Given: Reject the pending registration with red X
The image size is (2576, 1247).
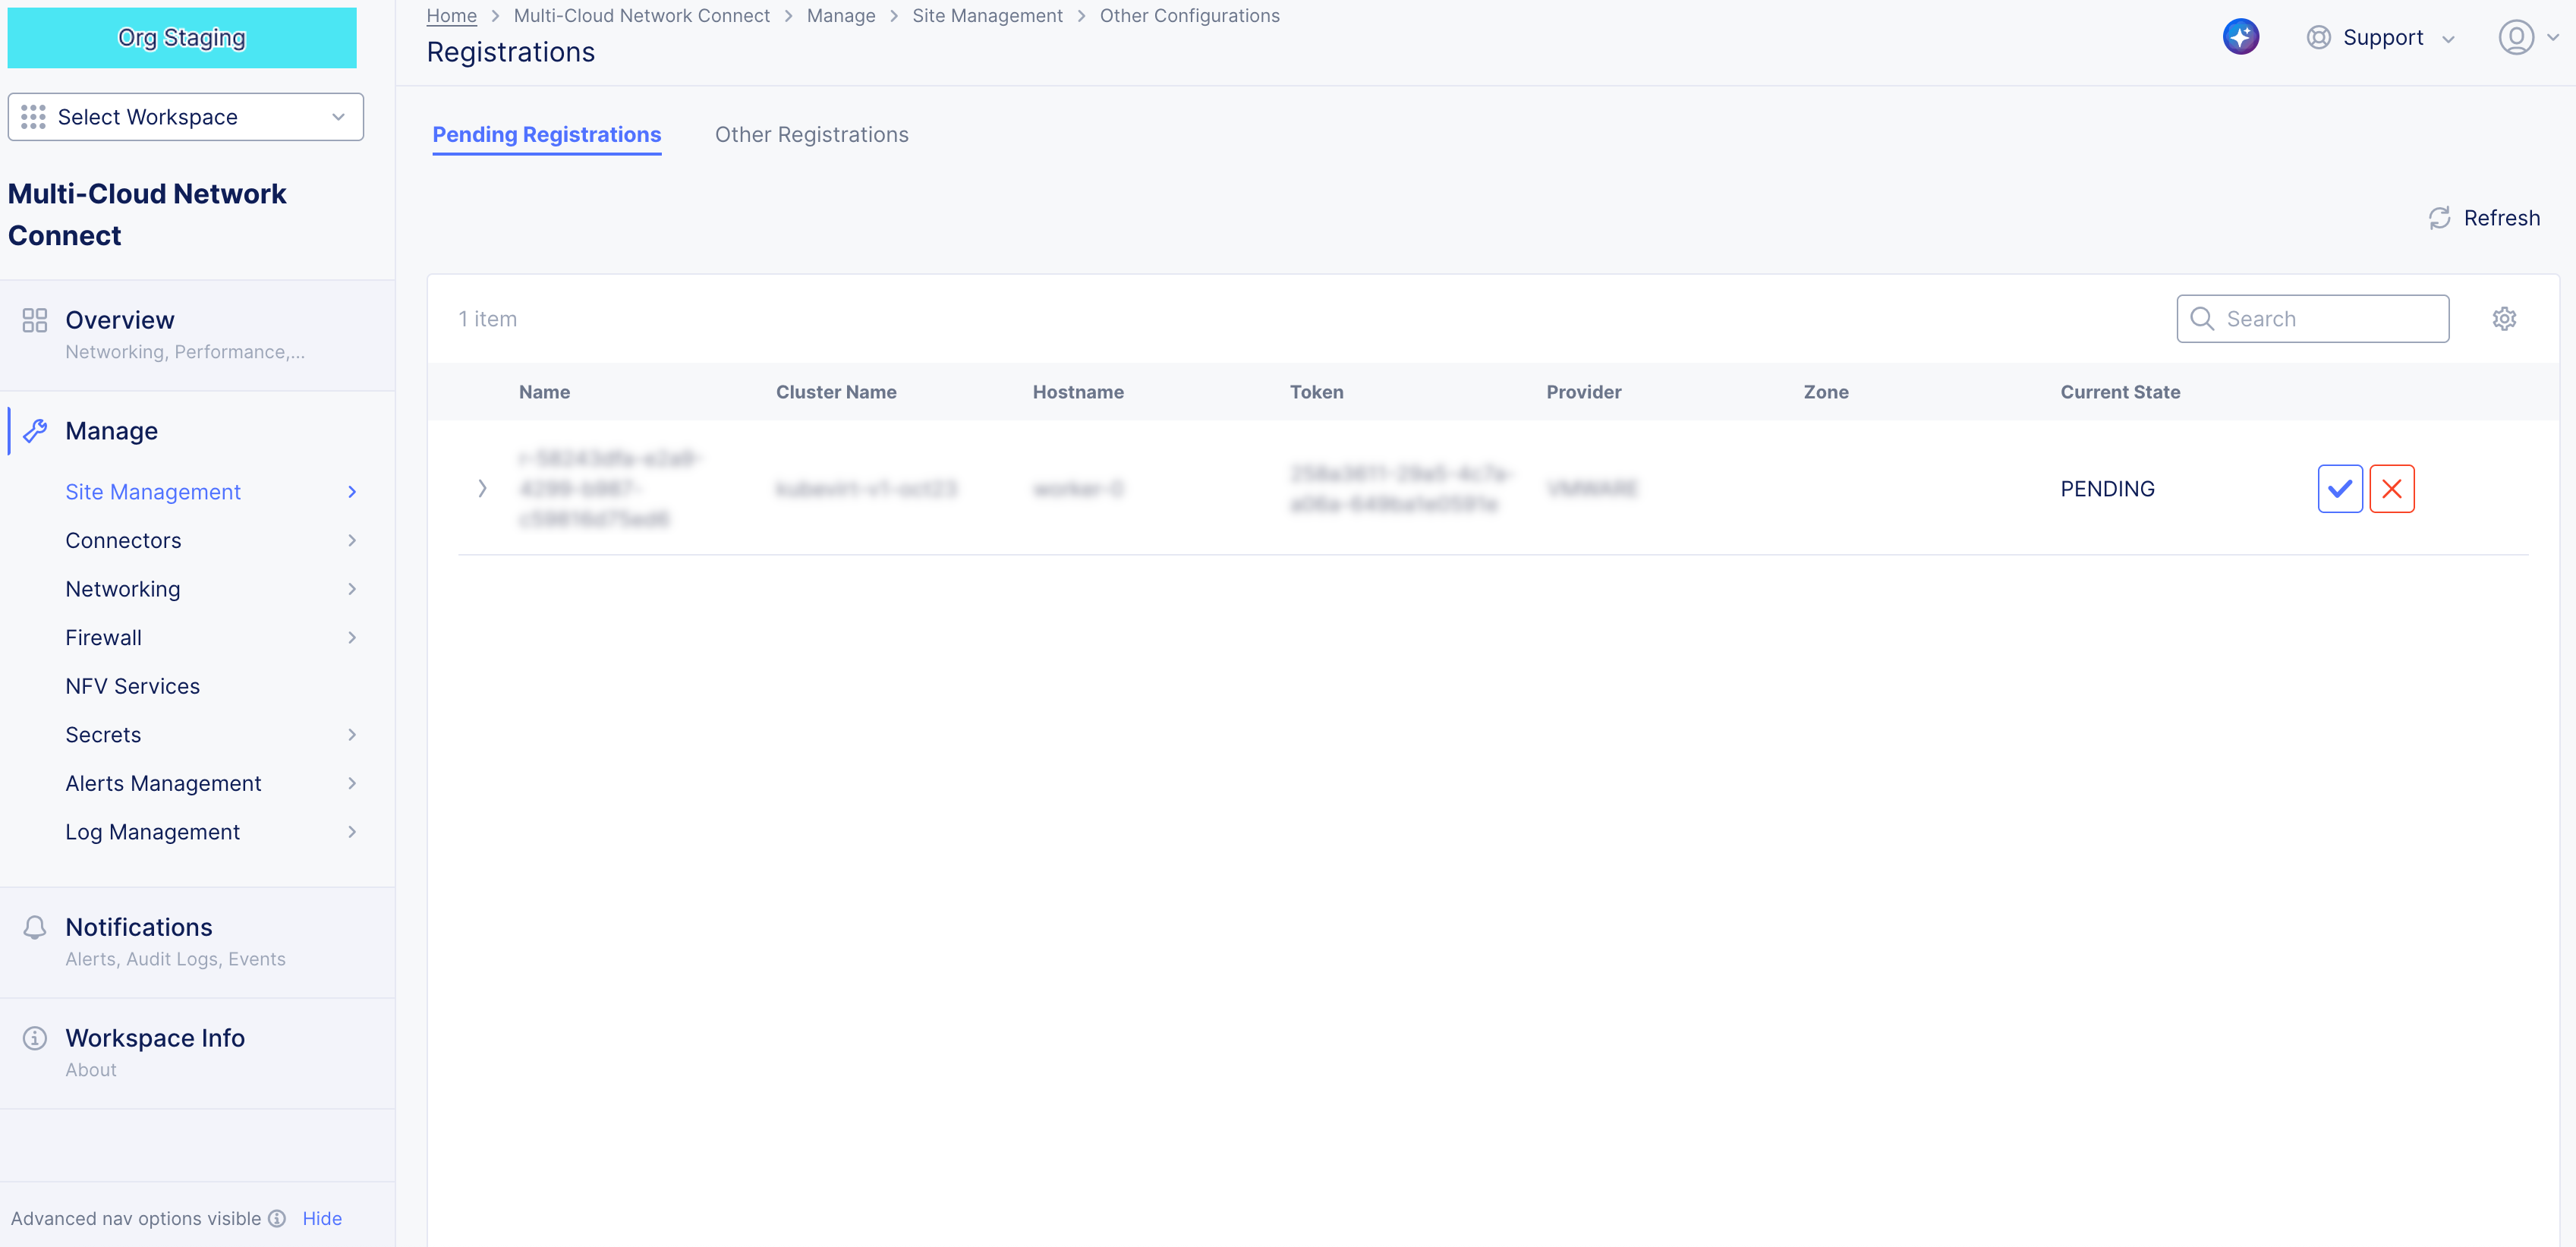Looking at the screenshot, I should pyautogui.click(x=2391, y=489).
